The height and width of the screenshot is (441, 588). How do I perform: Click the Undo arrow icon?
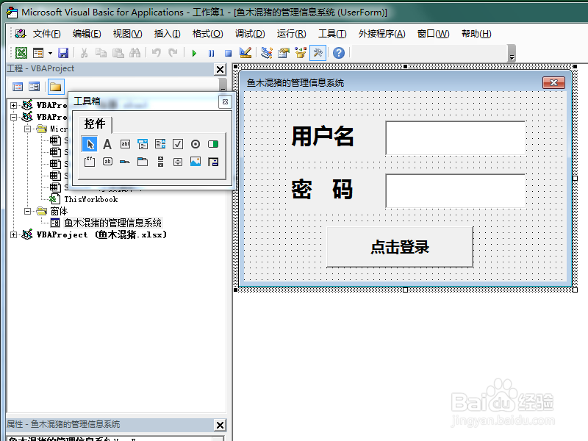(157, 53)
